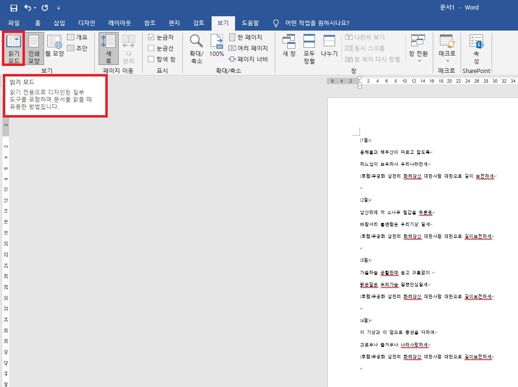This screenshot has width=518, height=387.
Task: Switch to the 삽입 ribbon tab
Action: click(x=59, y=23)
